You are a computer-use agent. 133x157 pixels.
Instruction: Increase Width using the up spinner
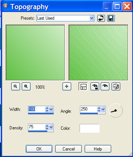click(x=47, y=108)
